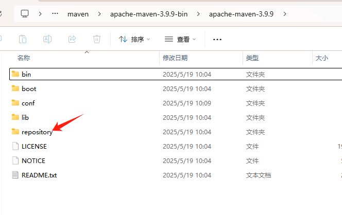Click the modified date of bin row
Viewport: 342px width, 215px height.
[x=187, y=74]
